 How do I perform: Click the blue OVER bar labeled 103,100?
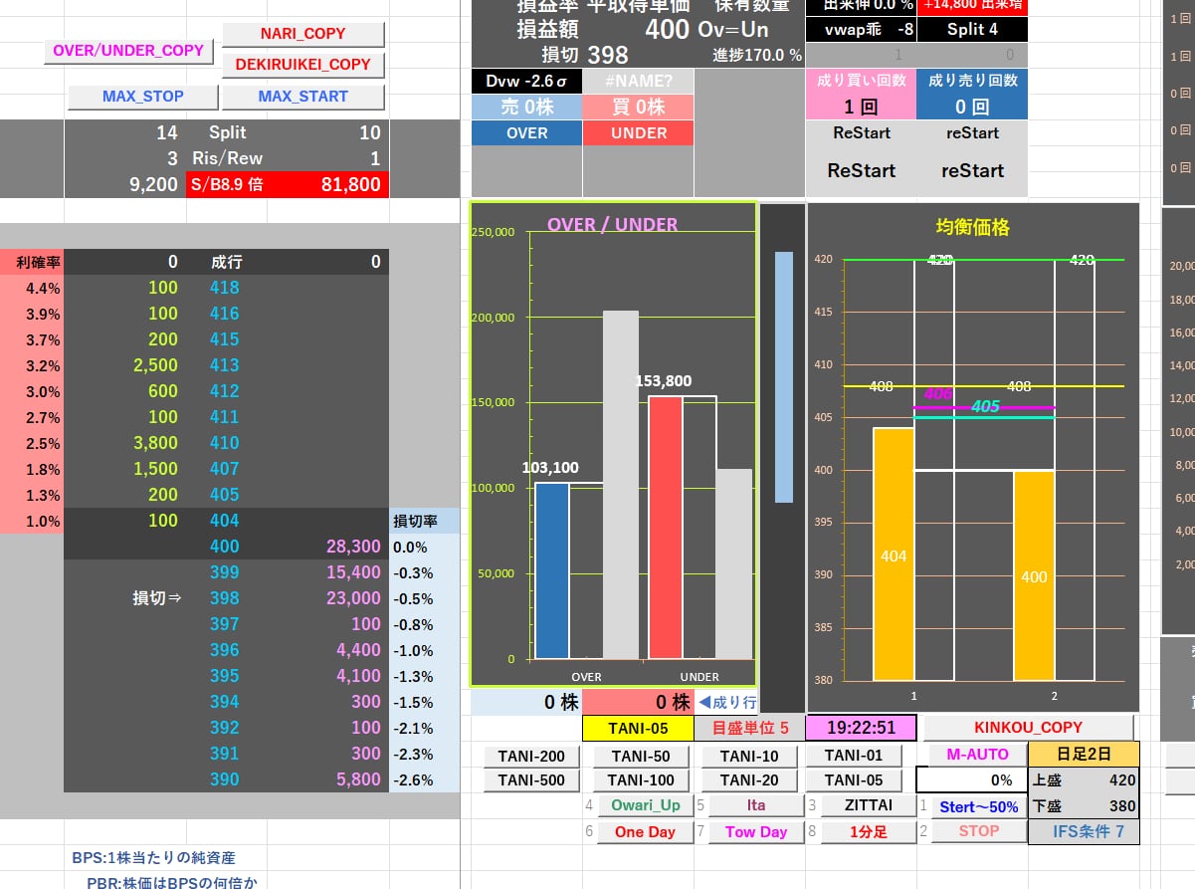point(552,571)
